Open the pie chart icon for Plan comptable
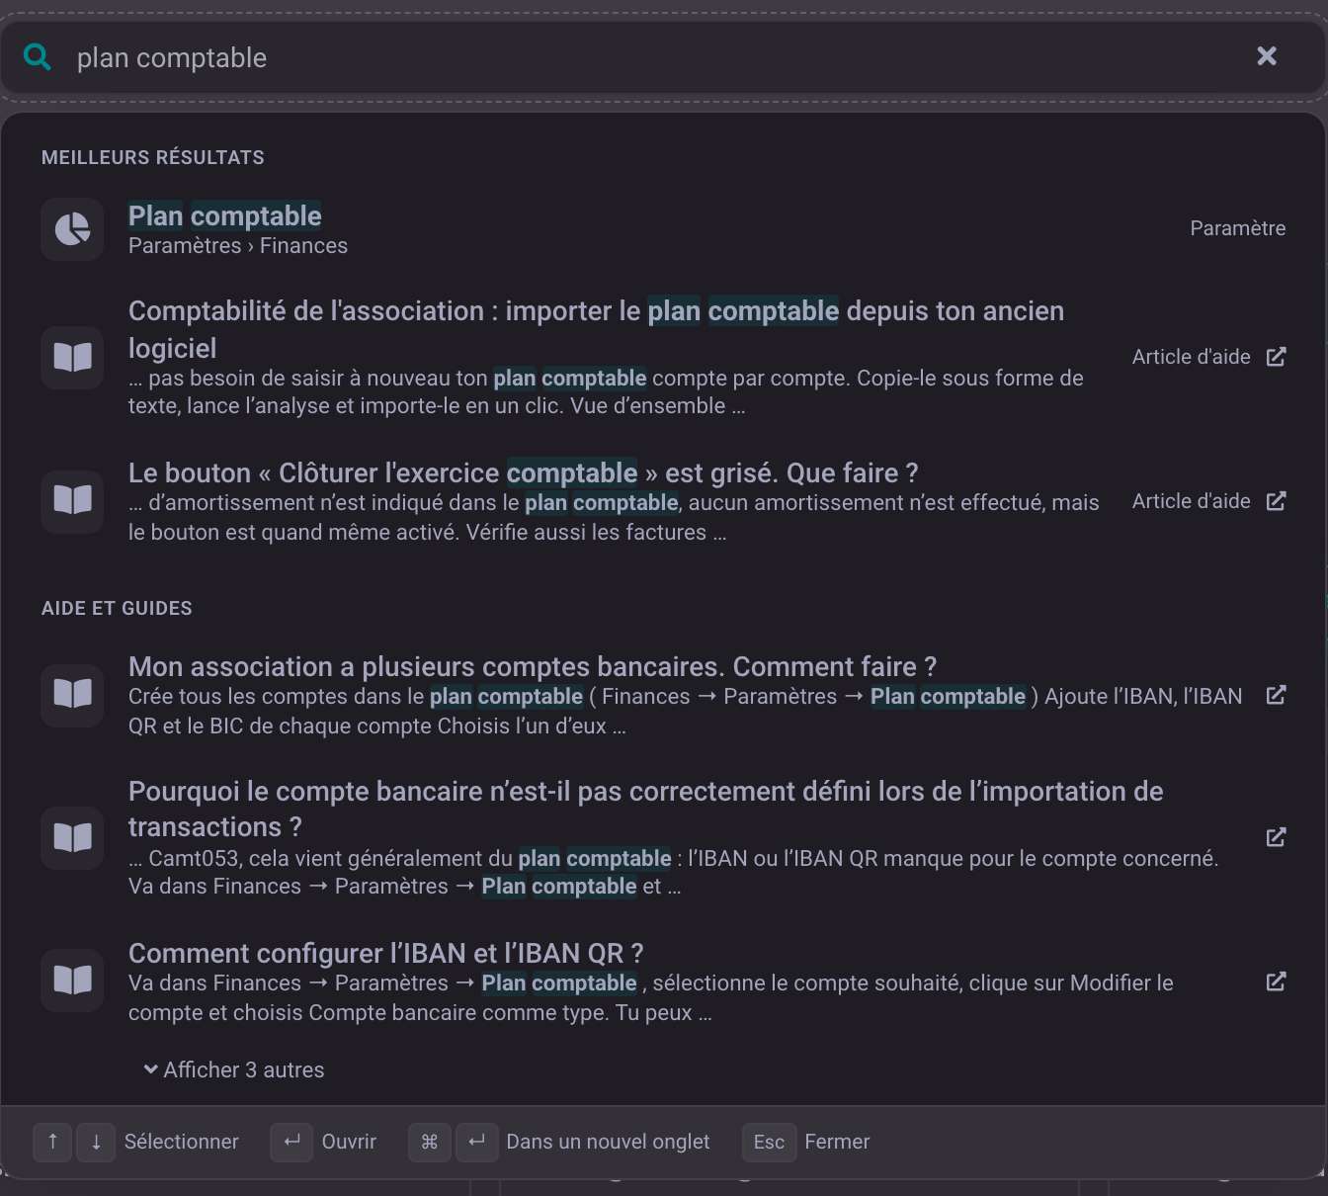This screenshot has height=1196, width=1328. [x=72, y=229]
